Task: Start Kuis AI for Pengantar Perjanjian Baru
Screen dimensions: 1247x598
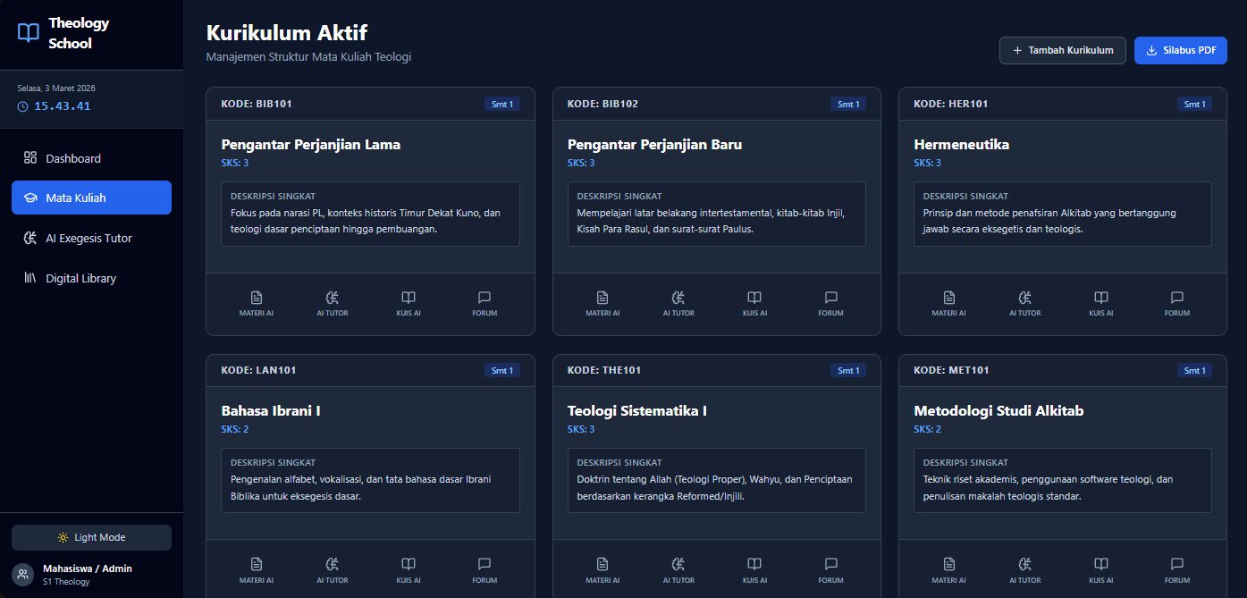Action: click(x=754, y=304)
